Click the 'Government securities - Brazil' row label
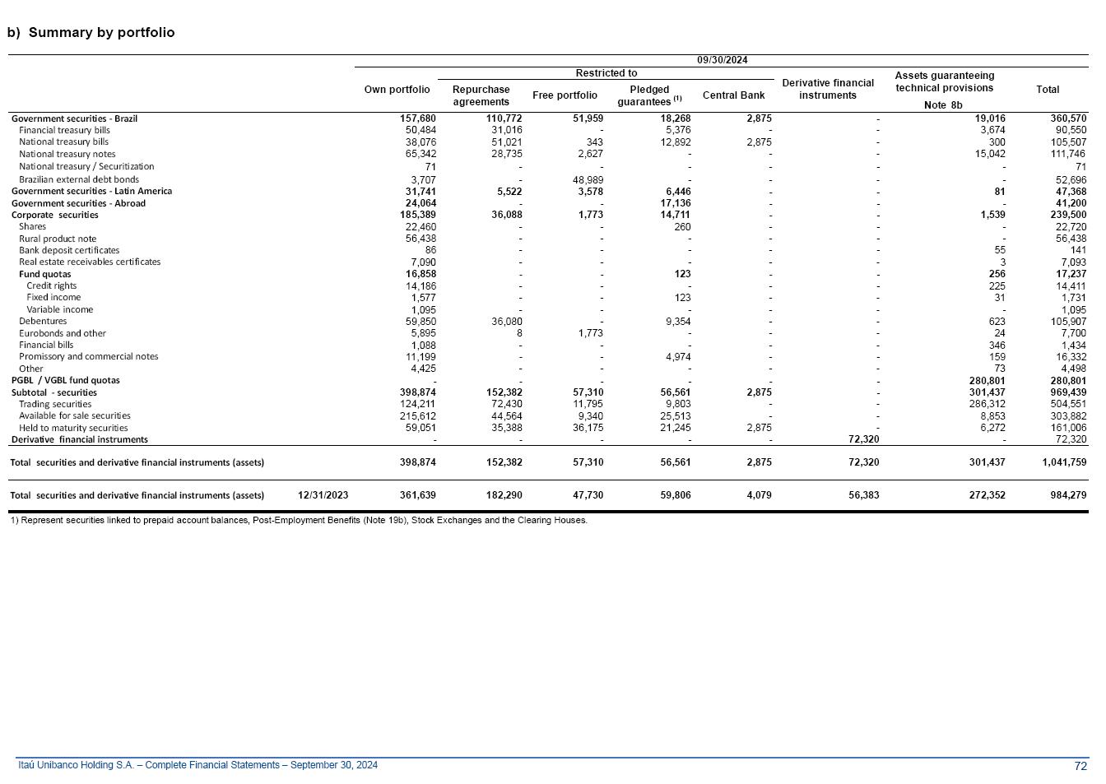The height and width of the screenshot is (784, 1106). 74,118
